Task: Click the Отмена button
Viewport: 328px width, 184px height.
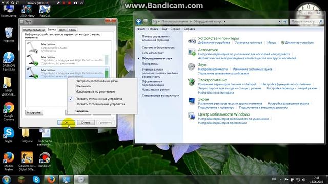Action: [x=86, y=123]
